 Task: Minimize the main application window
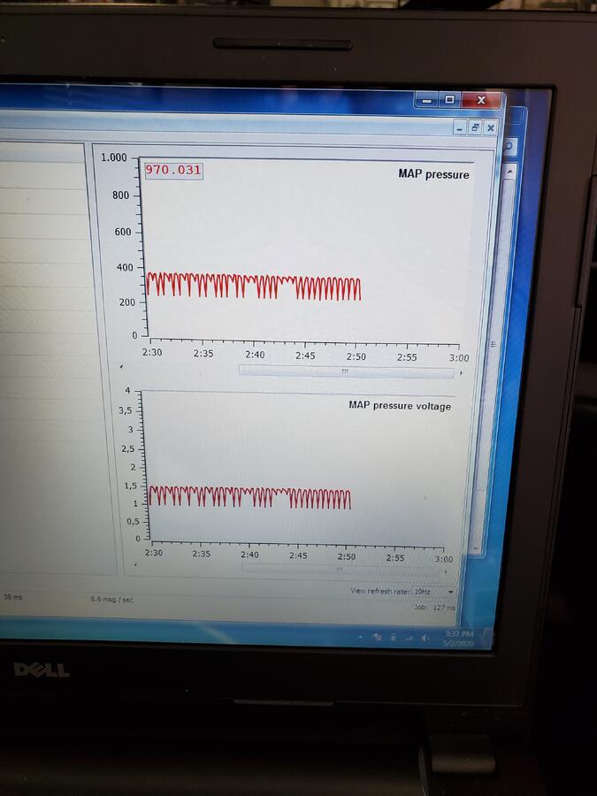pos(427,101)
